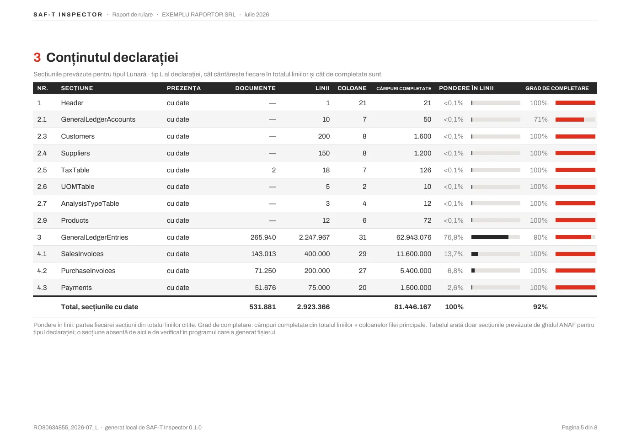631x439 pixels.
Task: Select the Customers section name
Action: pos(78,136)
